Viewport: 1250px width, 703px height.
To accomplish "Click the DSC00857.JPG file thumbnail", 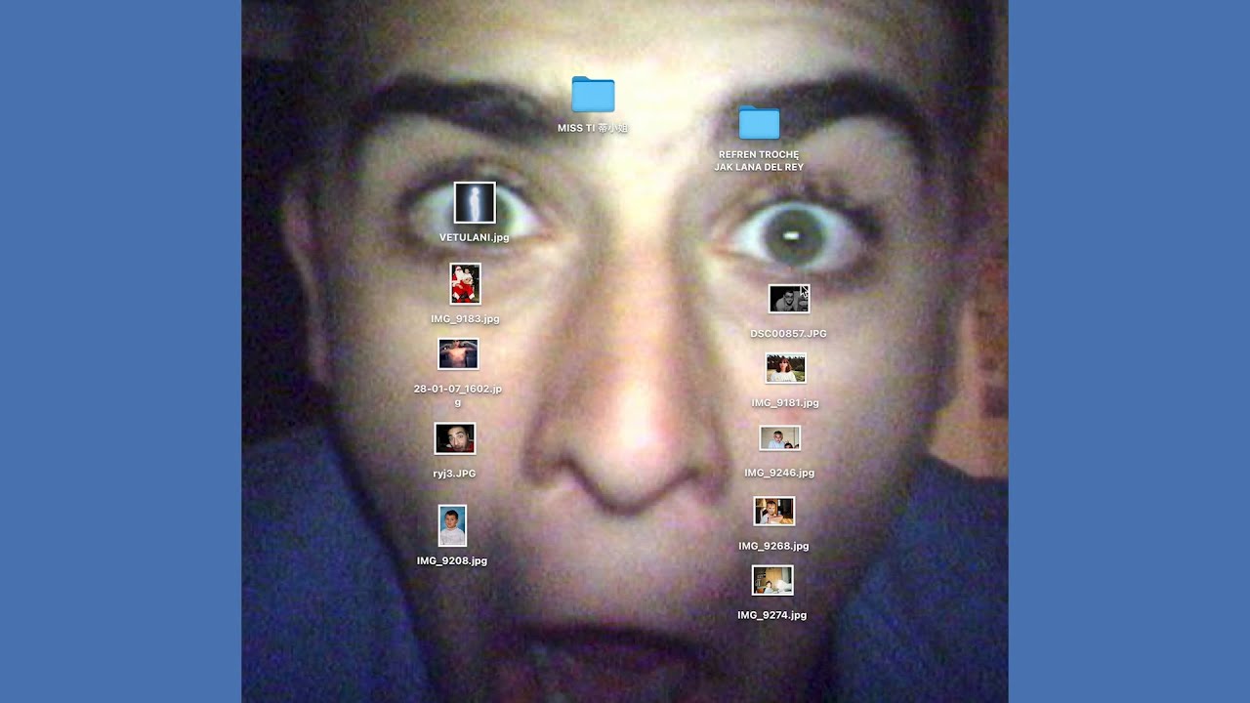I will click(788, 299).
